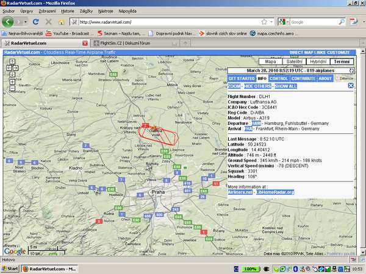Zoom in map with plus control
The height and width of the screenshot is (274, 366).
(x=12, y=82)
